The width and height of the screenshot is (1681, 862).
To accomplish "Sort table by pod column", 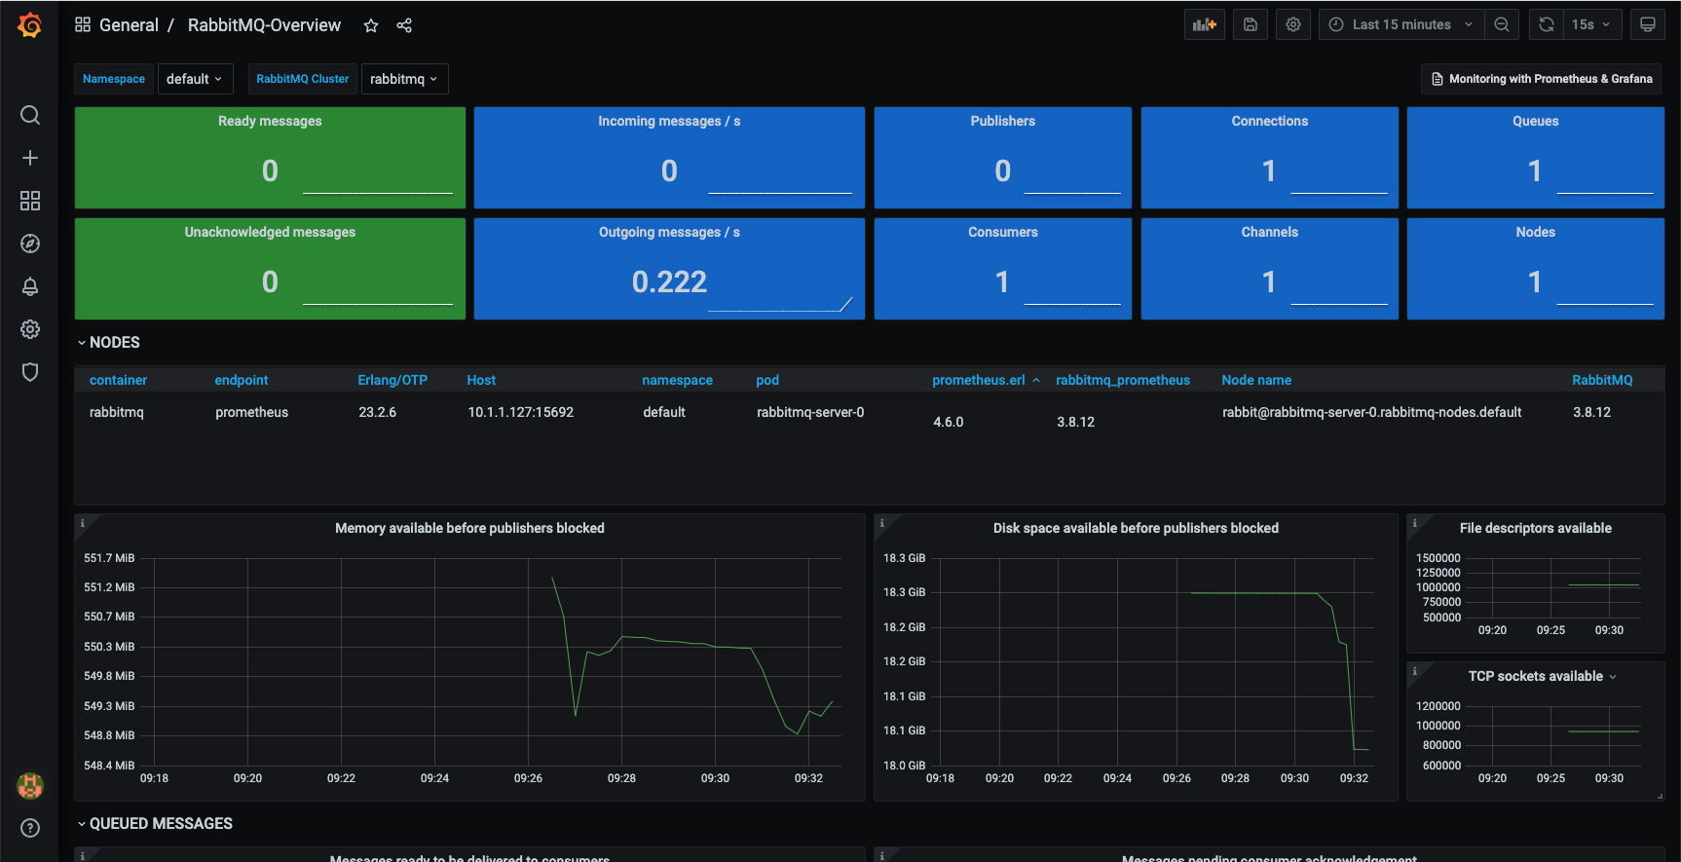I will click(x=767, y=380).
